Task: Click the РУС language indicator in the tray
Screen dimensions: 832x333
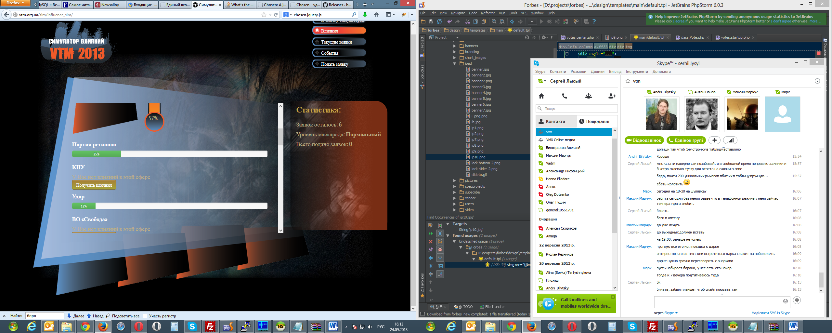Action: [x=381, y=326]
